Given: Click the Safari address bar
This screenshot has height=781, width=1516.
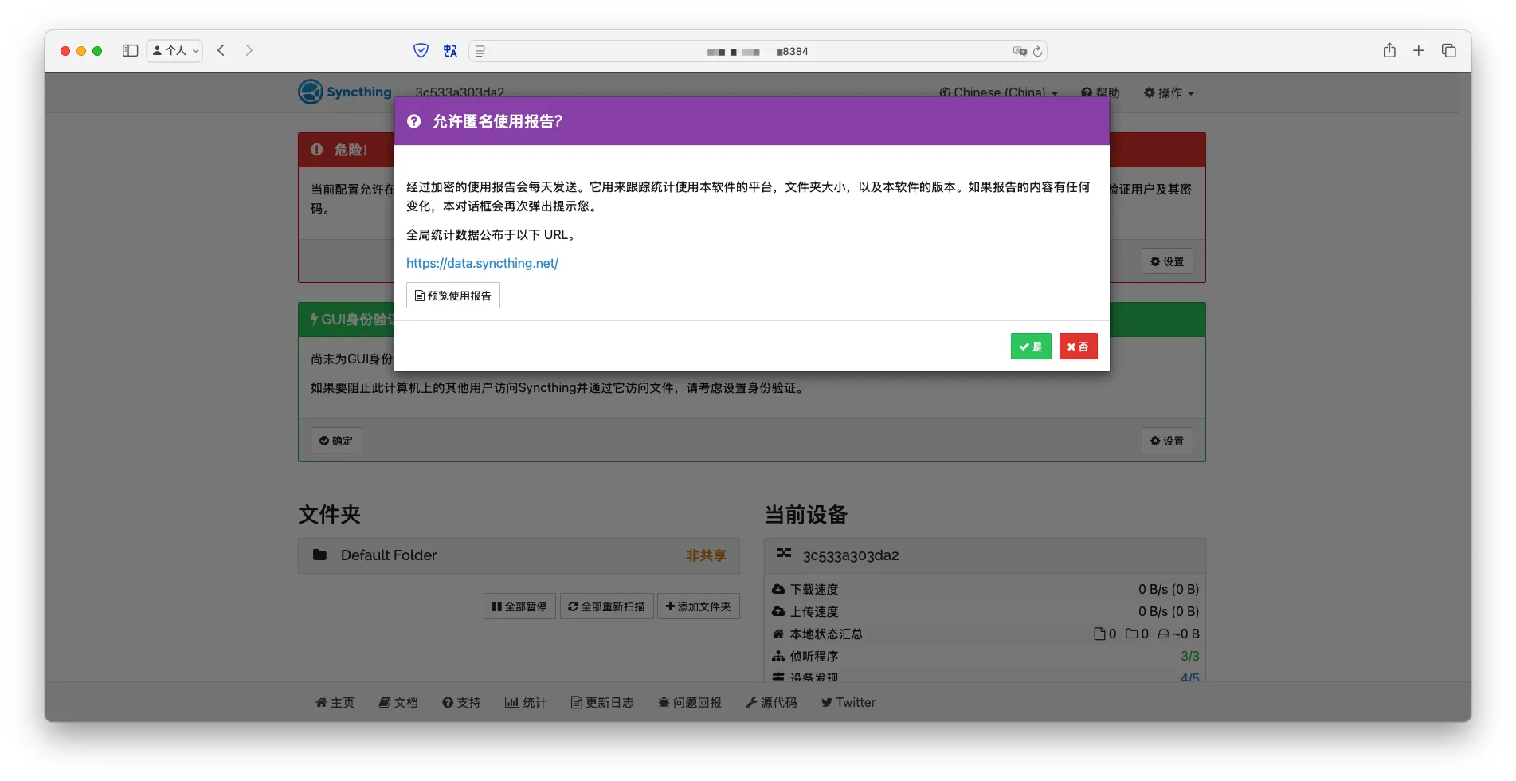Looking at the screenshot, I should tap(758, 51).
